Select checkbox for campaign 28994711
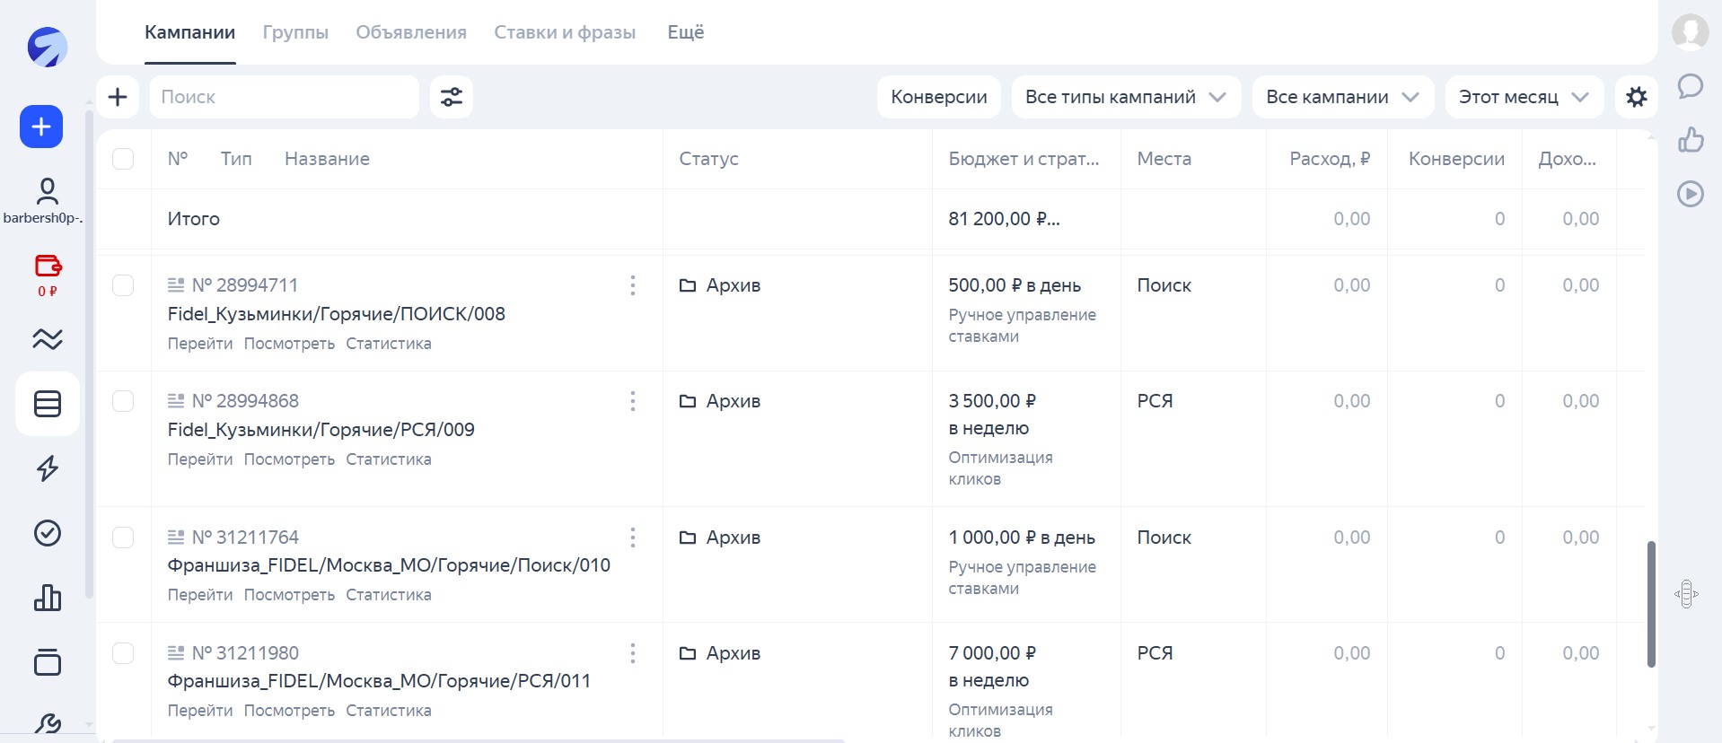1722x743 pixels. click(123, 285)
